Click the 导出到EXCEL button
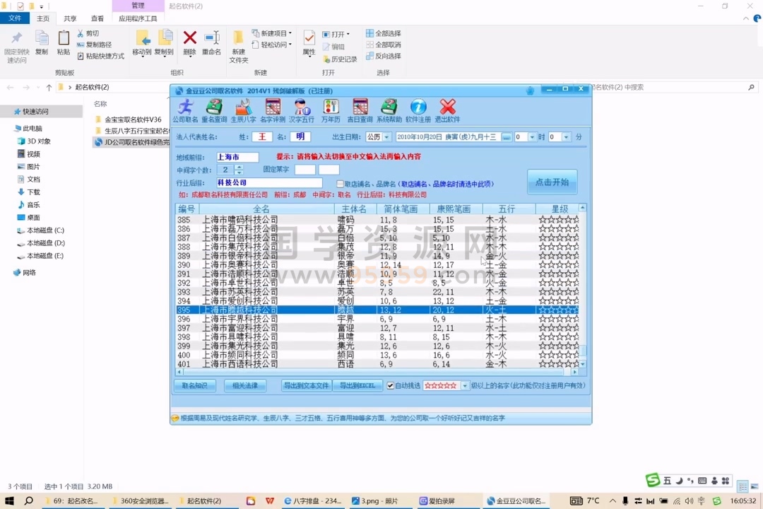The width and height of the screenshot is (763, 509). [x=357, y=385]
